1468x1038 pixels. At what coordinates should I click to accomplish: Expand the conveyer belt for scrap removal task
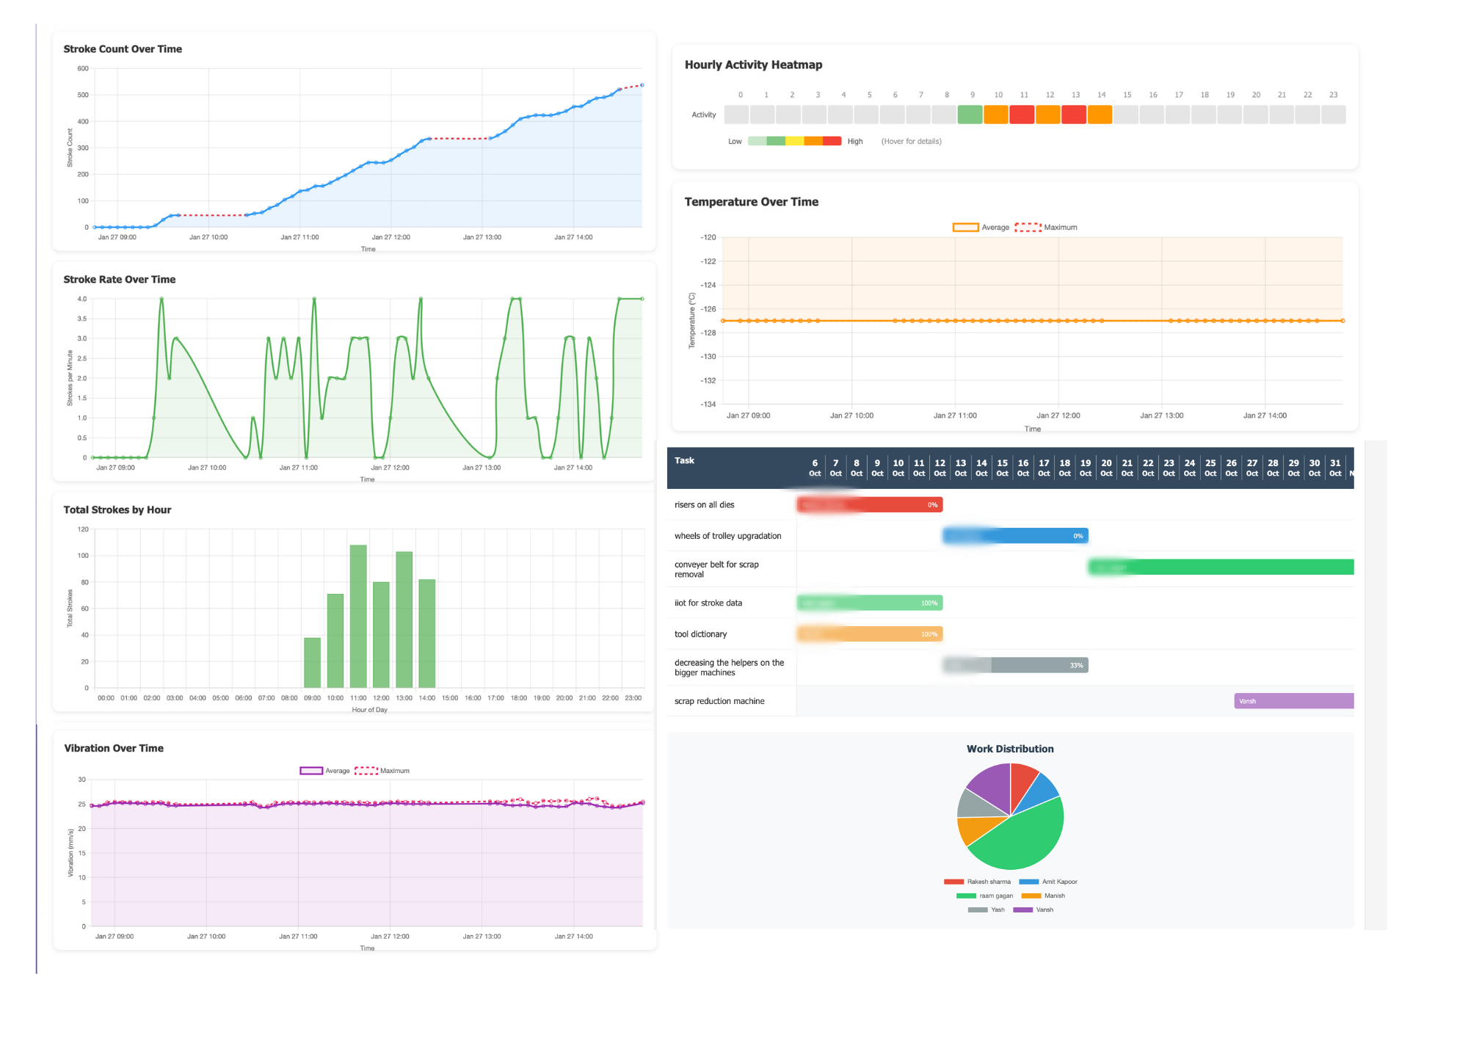coord(716,569)
